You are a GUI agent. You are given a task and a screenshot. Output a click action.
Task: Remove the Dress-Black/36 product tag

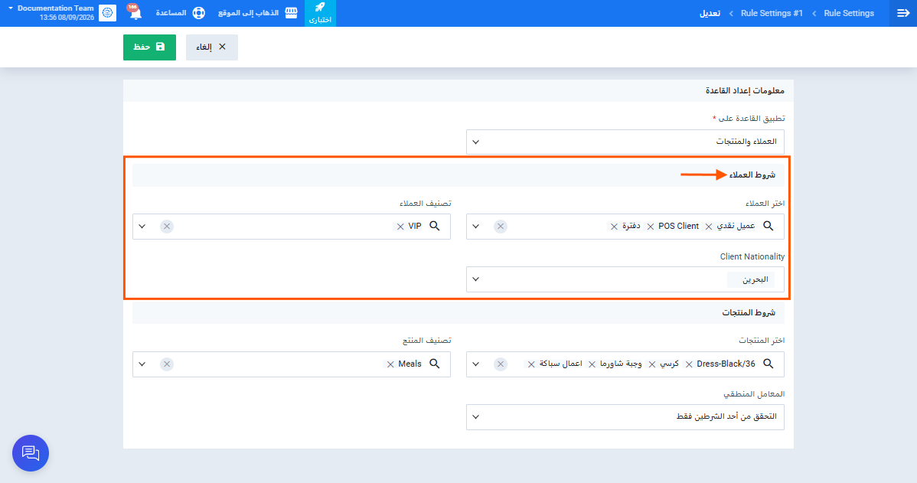(689, 364)
